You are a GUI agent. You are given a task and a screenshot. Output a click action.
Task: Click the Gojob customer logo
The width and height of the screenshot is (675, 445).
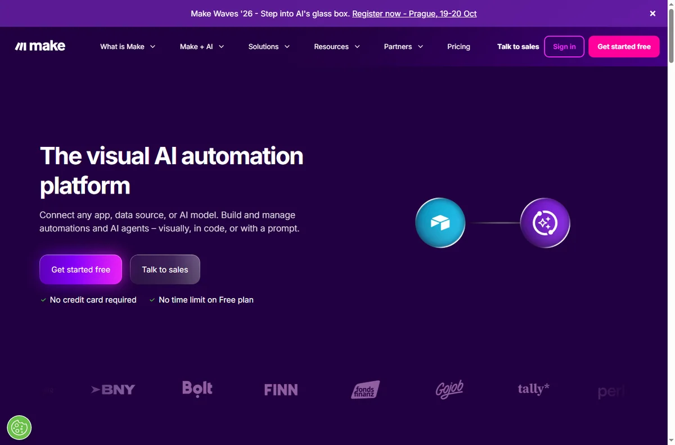tap(449, 389)
